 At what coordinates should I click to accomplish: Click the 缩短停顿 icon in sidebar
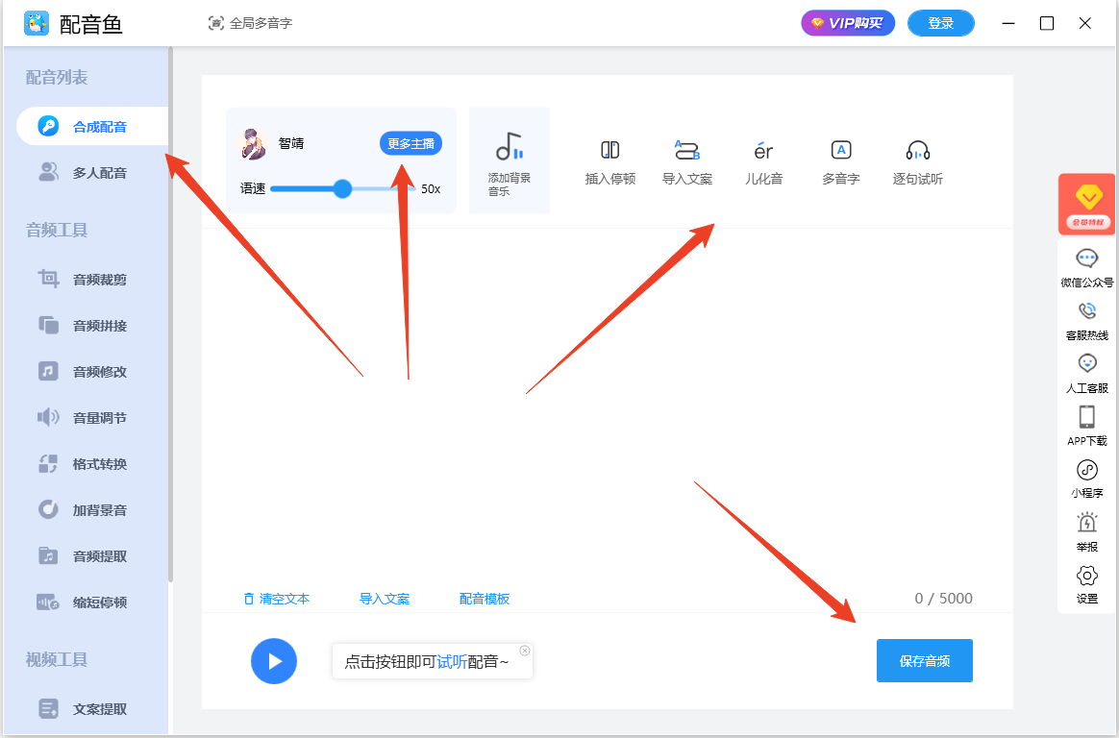(48, 602)
